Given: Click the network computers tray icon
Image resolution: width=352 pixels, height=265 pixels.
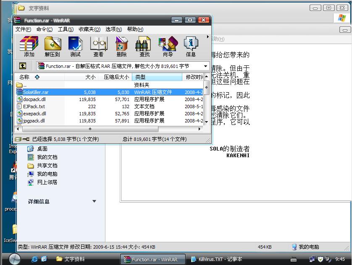Looking at the screenshot, I should [312, 259].
